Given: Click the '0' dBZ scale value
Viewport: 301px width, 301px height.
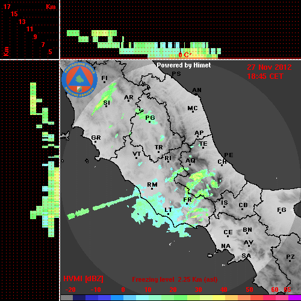Looking at the screenshot, I should click(123, 290).
